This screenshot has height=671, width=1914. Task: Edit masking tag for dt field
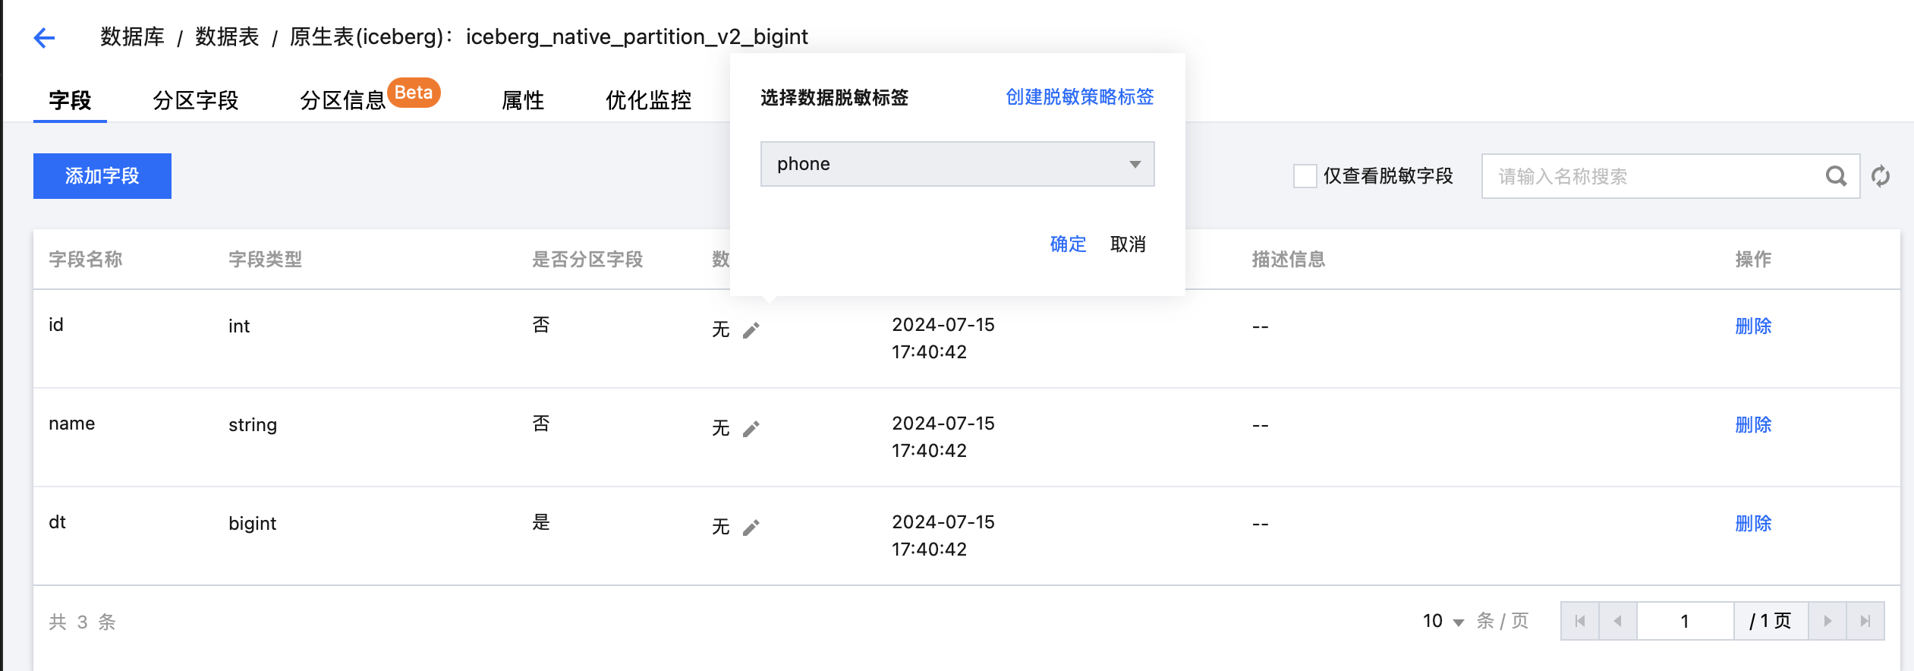tap(751, 528)
